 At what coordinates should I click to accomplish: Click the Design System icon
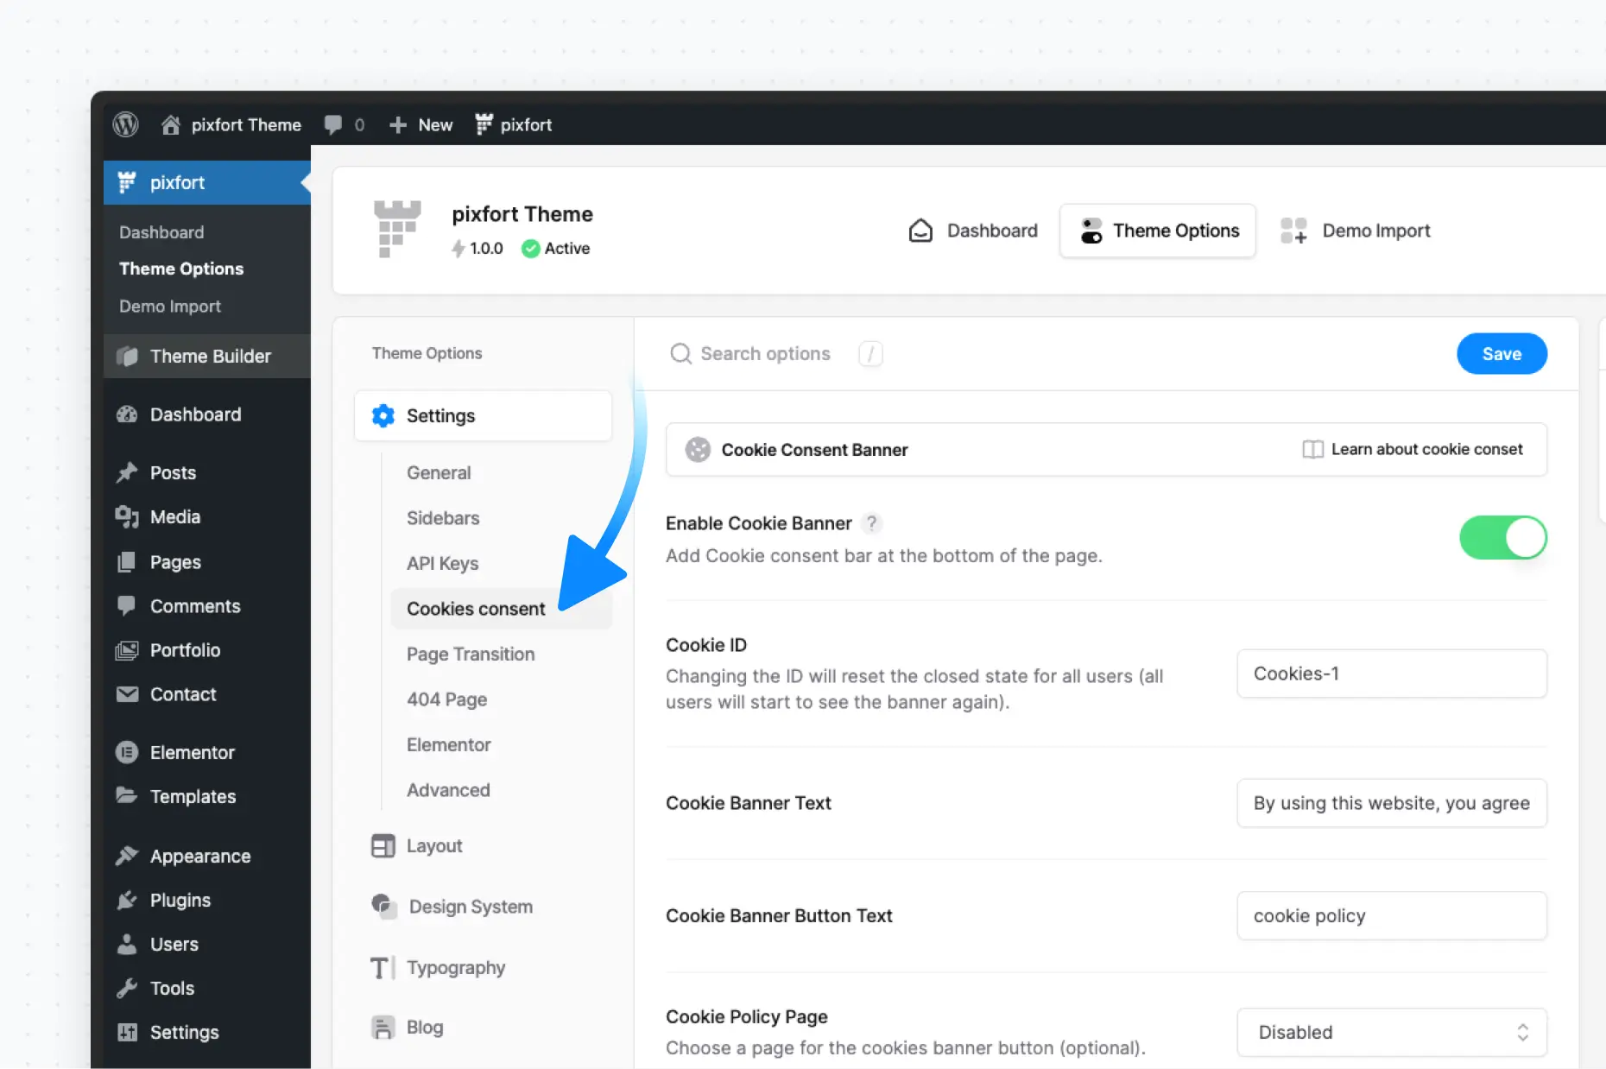383,906
